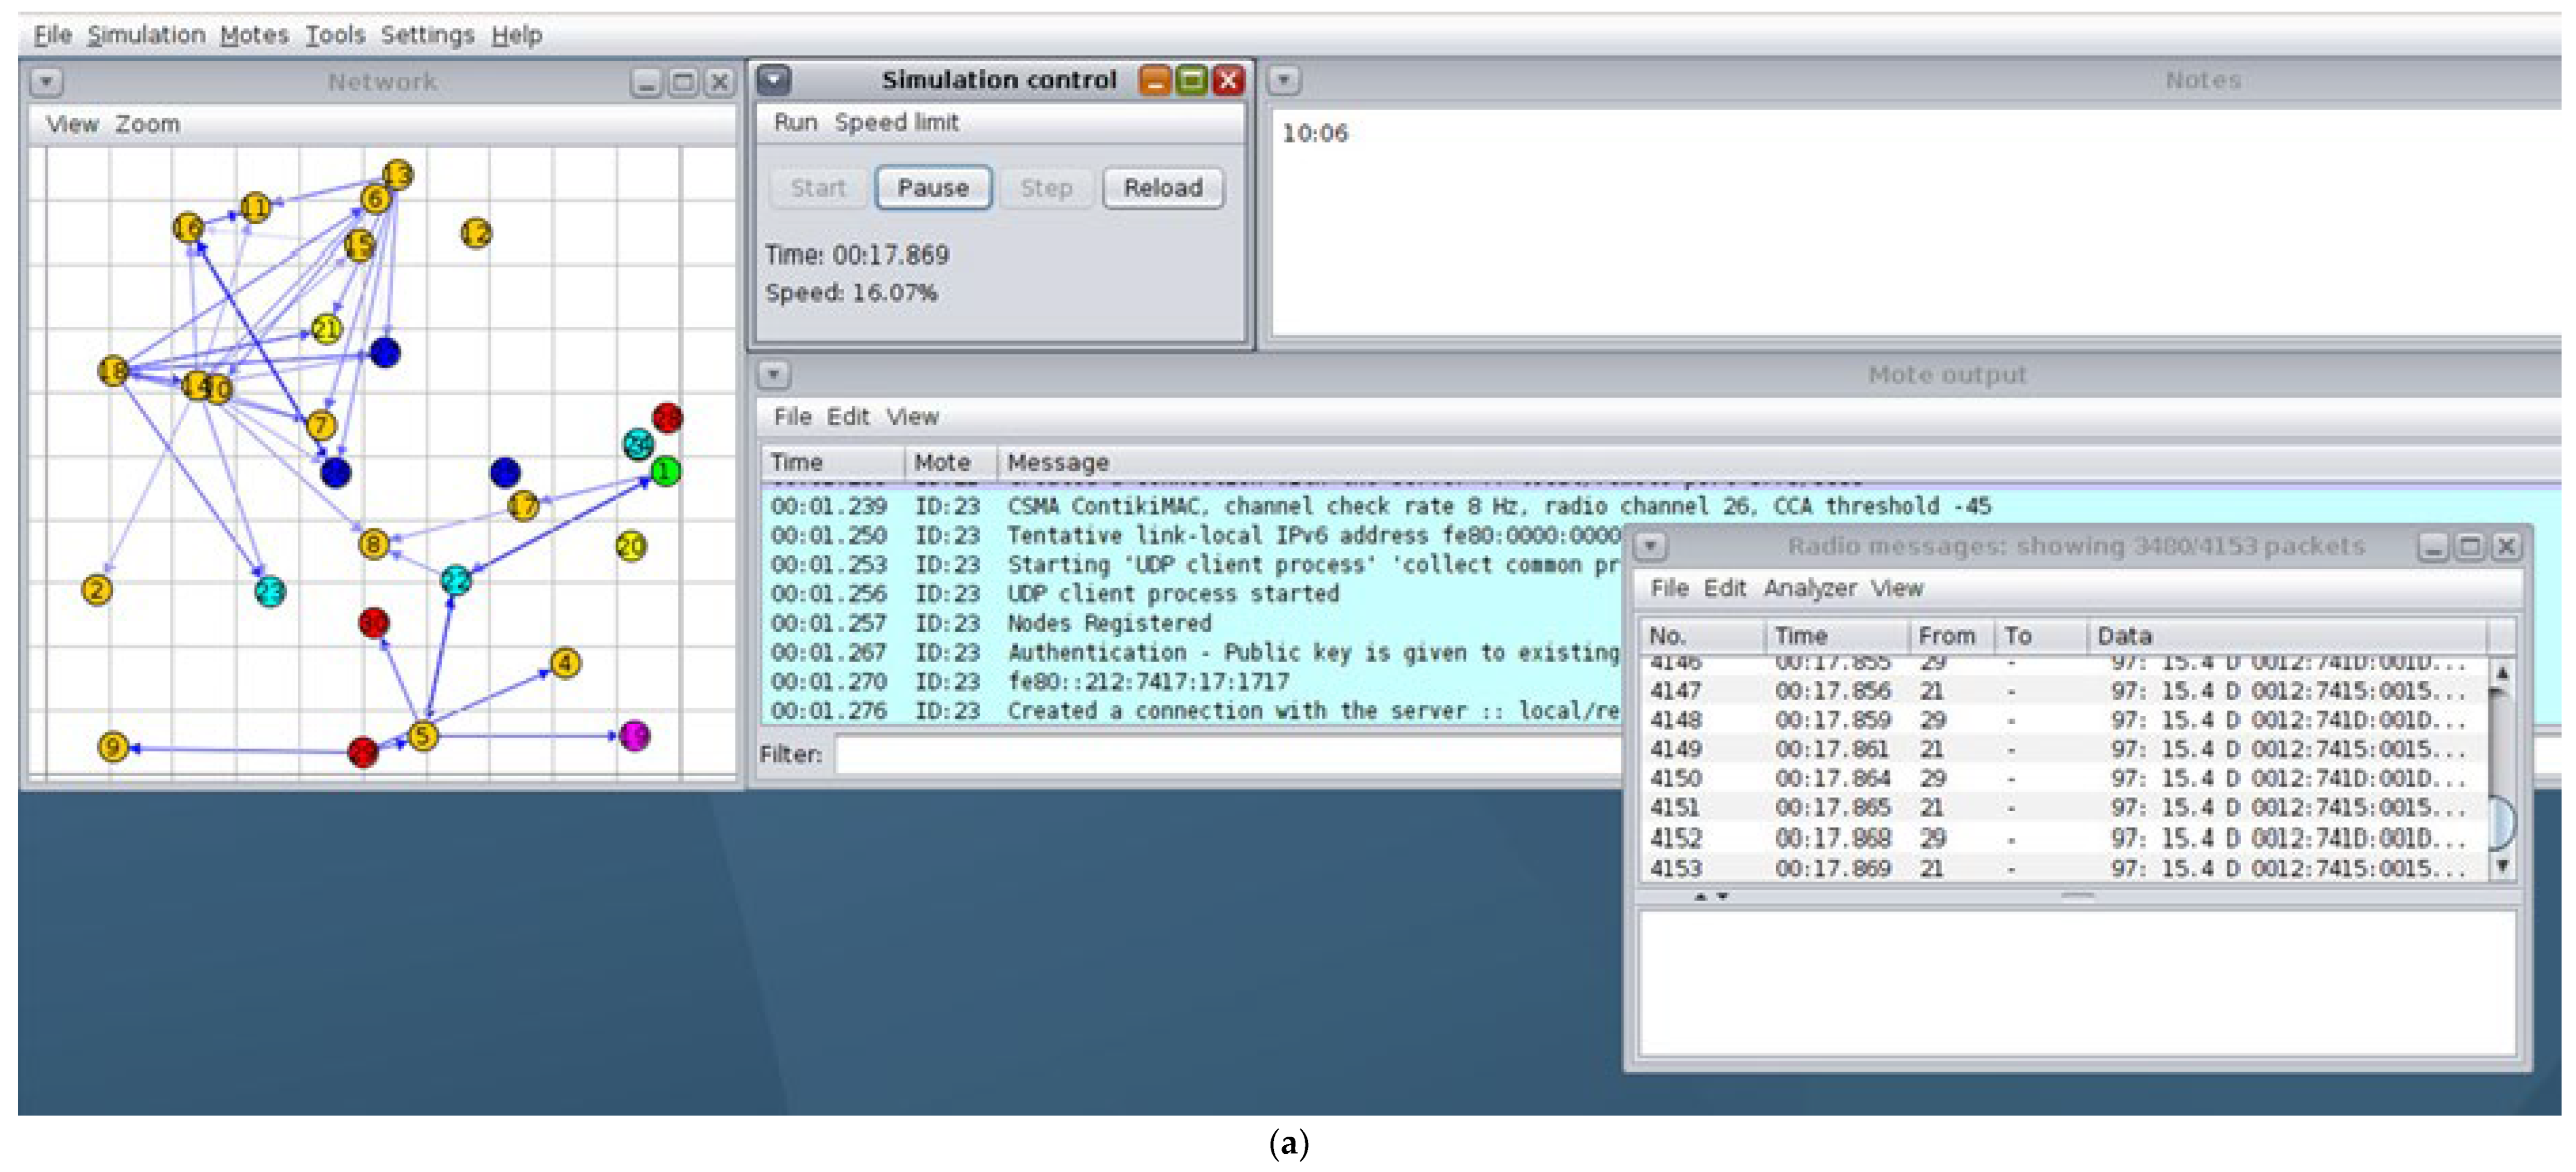
Task: Open Radio messages panel dropdown arrow
Action: click(1651, 546)
